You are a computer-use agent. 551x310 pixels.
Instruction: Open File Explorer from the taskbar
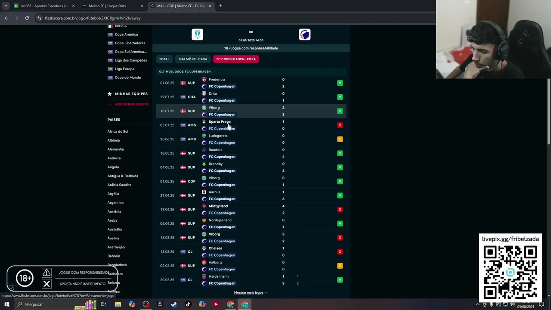(118, 304)
